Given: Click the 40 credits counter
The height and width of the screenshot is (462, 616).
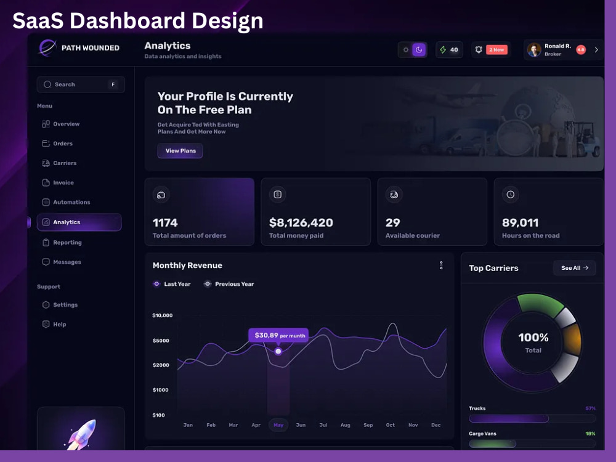Looking at the screenshot, I should [x=449, y=50].
